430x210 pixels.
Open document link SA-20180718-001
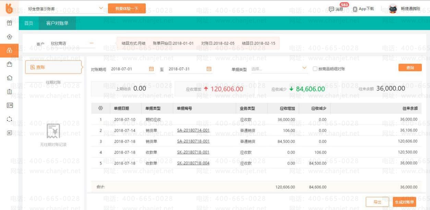[193, 141]
